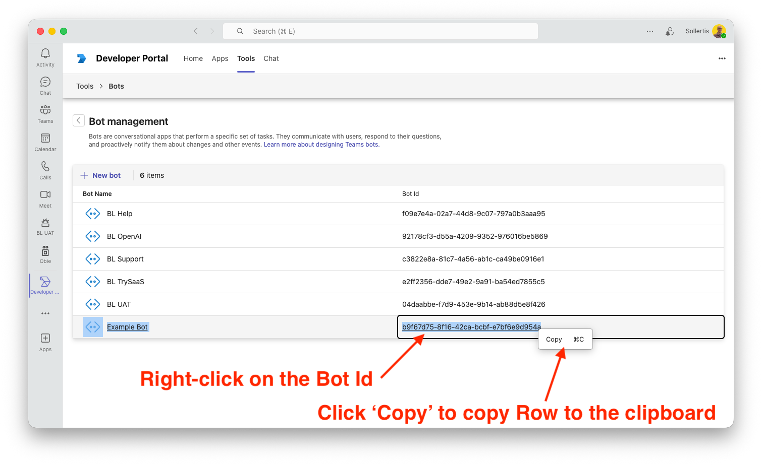Screen dimensions: 762x465
Task: Open the Learn more about designing Teams bots link
Action: click(x=321, y=145)
